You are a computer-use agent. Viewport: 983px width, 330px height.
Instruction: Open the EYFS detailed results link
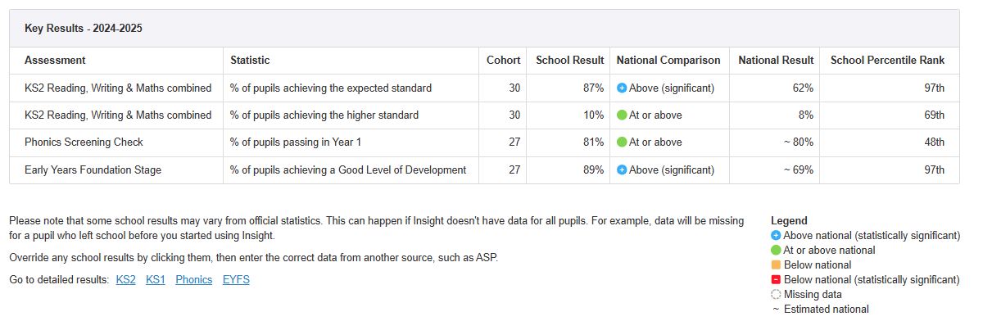(236, 280)
